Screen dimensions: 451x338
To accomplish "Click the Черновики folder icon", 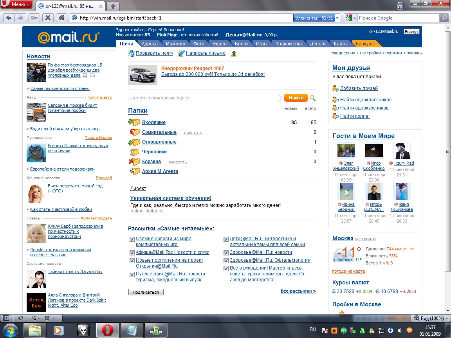I will [135, 152].
